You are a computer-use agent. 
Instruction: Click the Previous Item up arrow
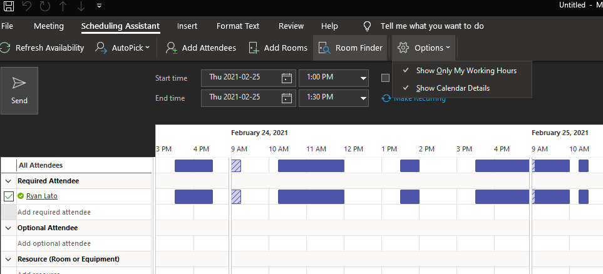(x=63, y=6)
